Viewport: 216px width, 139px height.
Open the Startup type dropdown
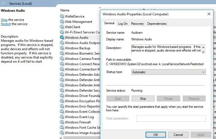click(168, 72)
